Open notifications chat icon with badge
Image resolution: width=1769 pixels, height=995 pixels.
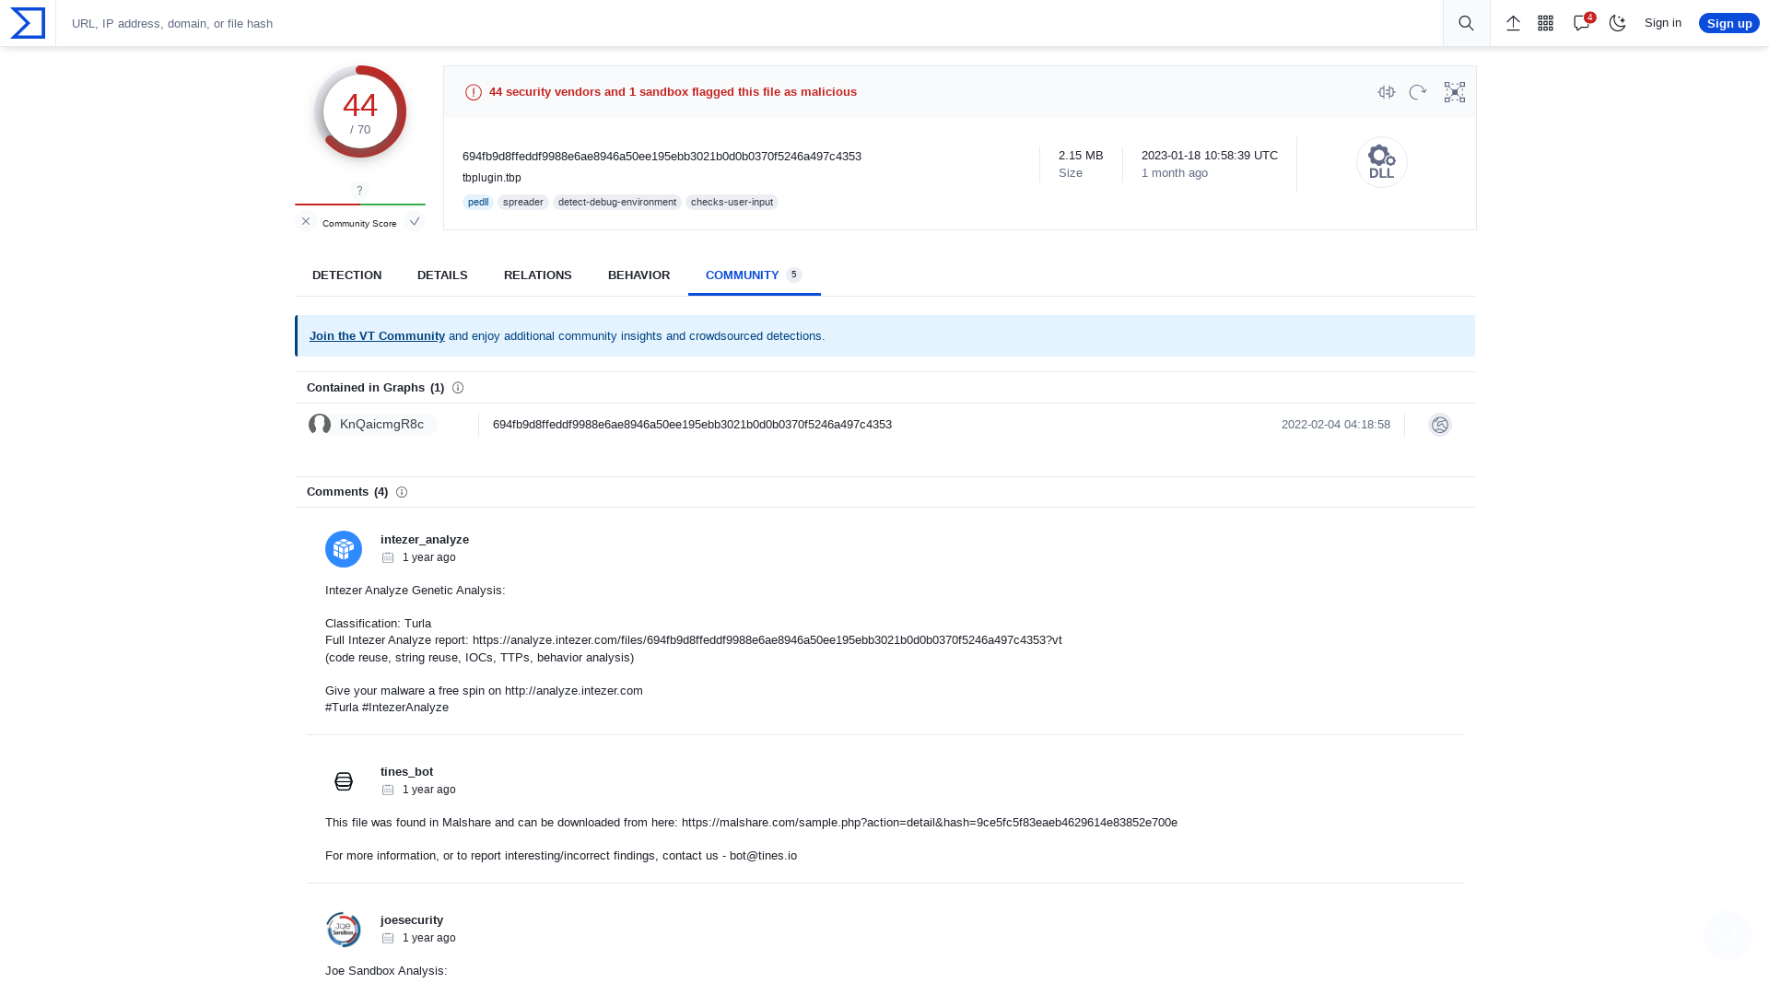[1583, 22]
